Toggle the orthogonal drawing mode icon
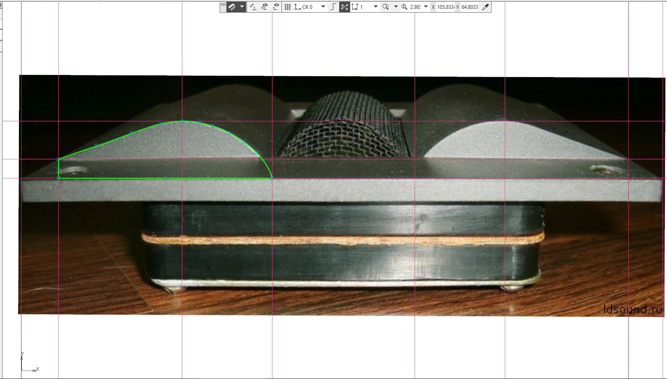Viewport: 667px width, 379px height. click(x=333, y=7)
